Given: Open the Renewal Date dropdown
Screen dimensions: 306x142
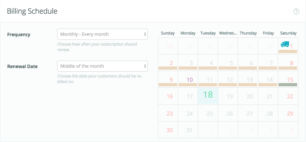Looking at the screenshot, I should [x=102, y=66].
